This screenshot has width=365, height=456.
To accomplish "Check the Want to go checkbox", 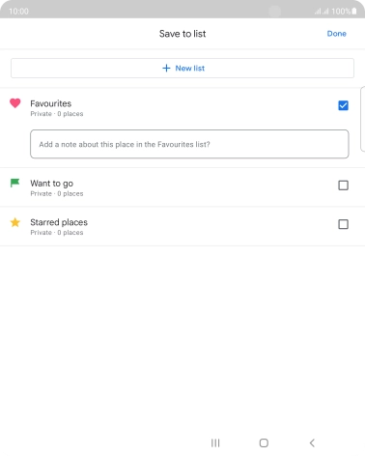I will (x=343, y=185).
